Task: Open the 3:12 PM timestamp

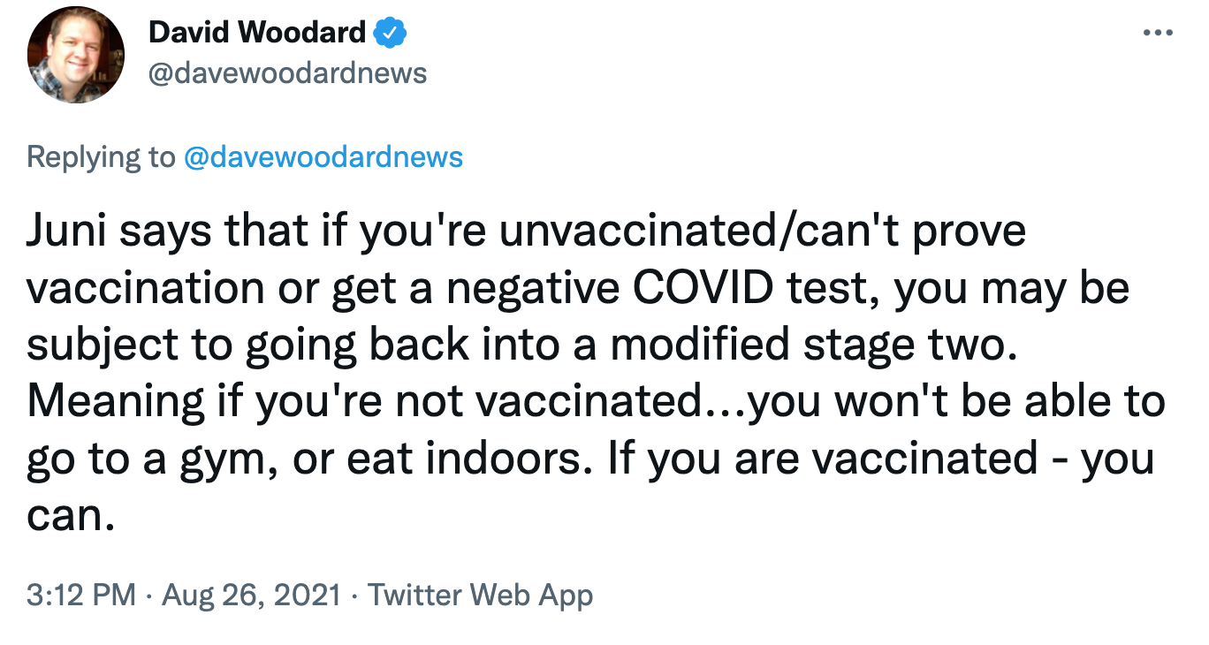Action: (x=81, y=595)
